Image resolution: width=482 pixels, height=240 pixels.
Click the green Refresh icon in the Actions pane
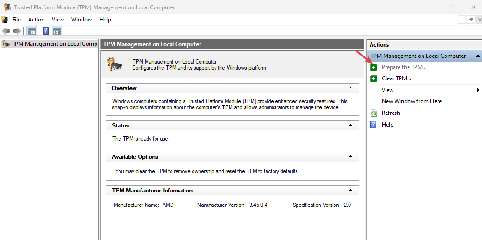373,113
